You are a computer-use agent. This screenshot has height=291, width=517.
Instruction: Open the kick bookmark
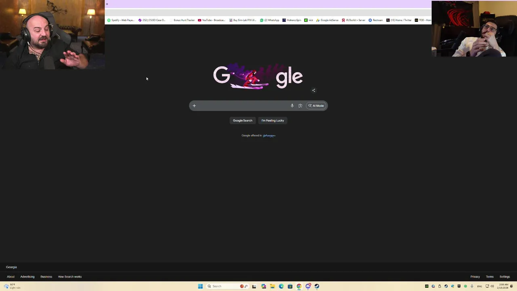309,20
